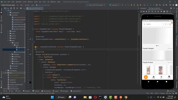Open the App Inspection tool window

[x=76, y=91]
